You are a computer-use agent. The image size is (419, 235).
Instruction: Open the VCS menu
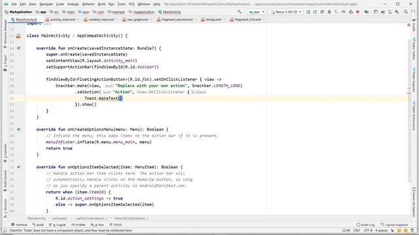coord(132,4)
